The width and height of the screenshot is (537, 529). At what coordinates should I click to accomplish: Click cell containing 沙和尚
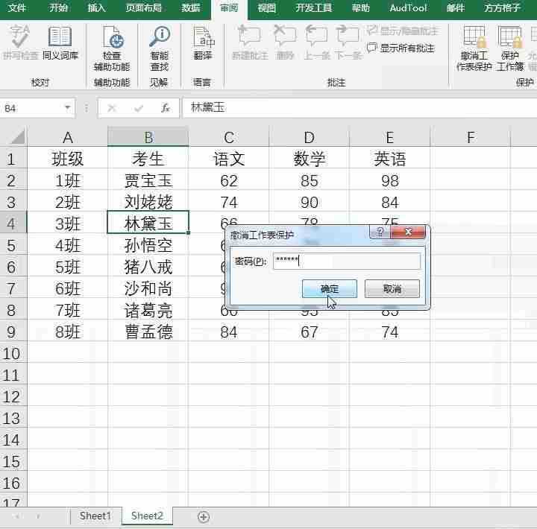click(148, 288)
